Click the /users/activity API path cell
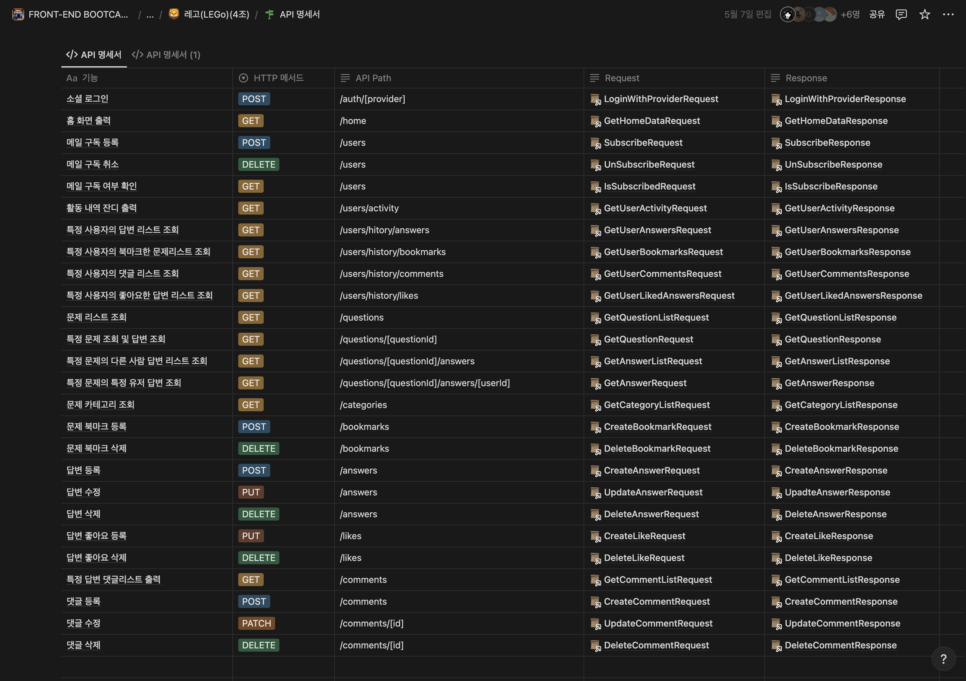The image size is (966, 681). [369, 208]
